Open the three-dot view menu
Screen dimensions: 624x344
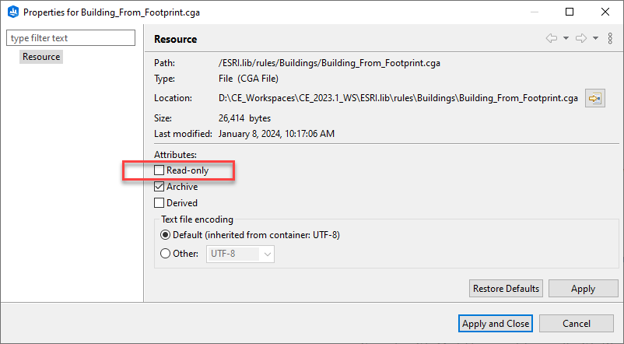[x=610, y=38]
